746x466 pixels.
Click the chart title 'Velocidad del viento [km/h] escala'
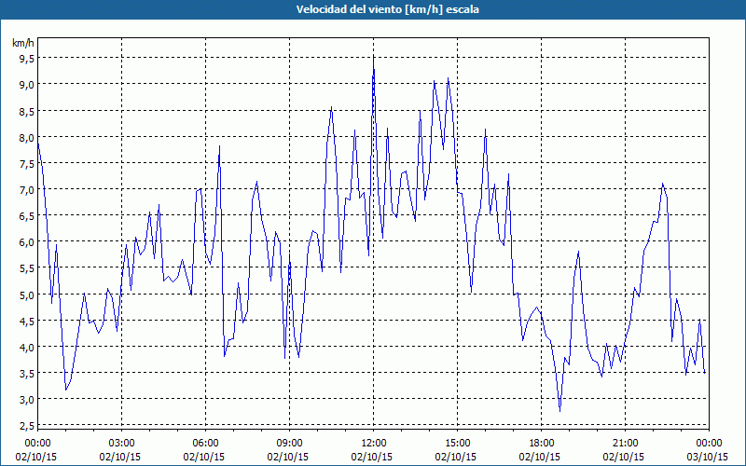click(x=387, y=9)
